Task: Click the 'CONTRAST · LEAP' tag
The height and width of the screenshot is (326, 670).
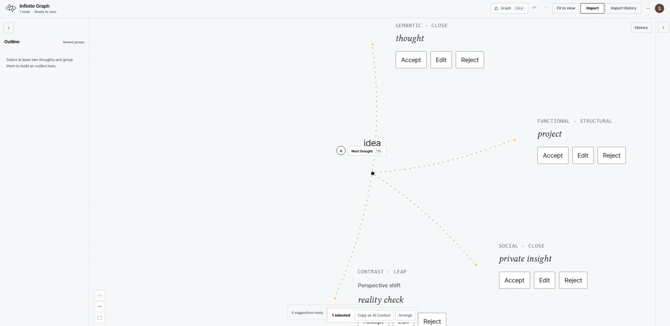Action: click(x=382, y=272)
